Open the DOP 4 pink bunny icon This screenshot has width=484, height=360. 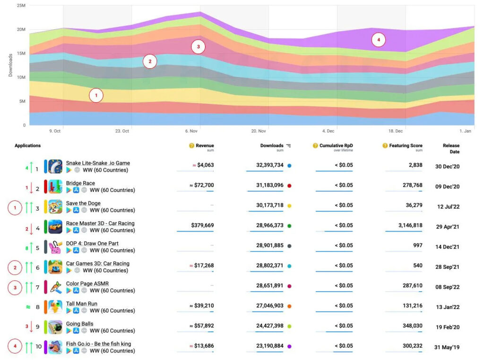point(55,247)
